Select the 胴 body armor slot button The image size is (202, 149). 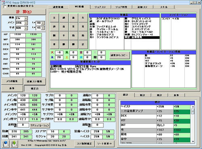tap(55, 36)
